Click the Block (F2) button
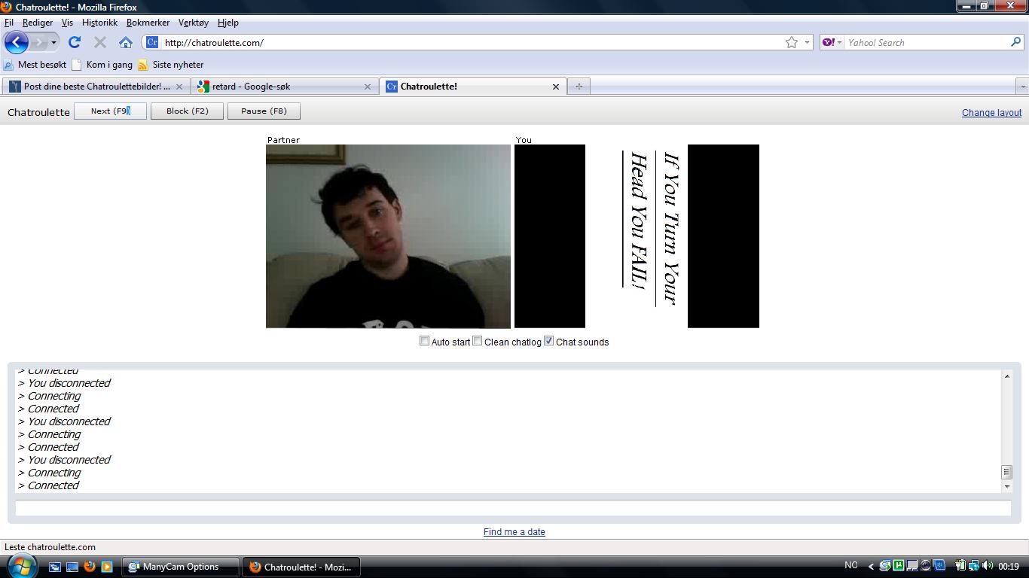The height and width of the screenshot is (578, 1029). click(x=187, y=111)
